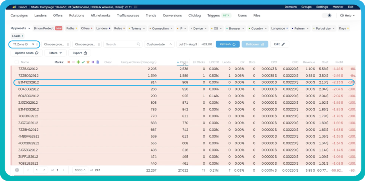Sort by Unique Clicks (Campaign) header
Screen dimensions: 365x181
[139, 62]
